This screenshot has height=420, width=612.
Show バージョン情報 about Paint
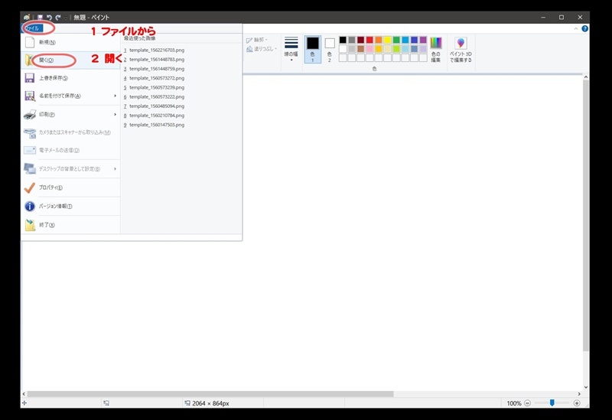tap(31, 207)
